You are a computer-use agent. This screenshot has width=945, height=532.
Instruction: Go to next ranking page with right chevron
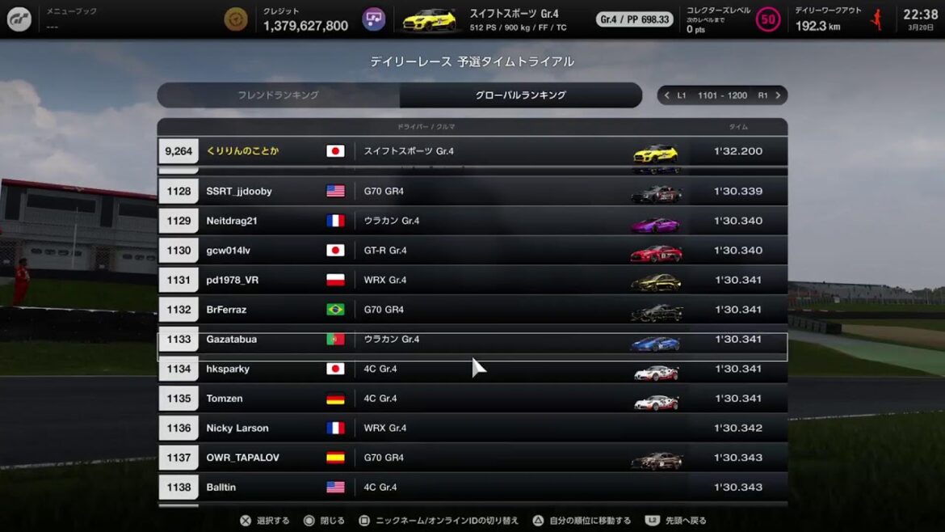pyautogui.click(x=778, y=95)
